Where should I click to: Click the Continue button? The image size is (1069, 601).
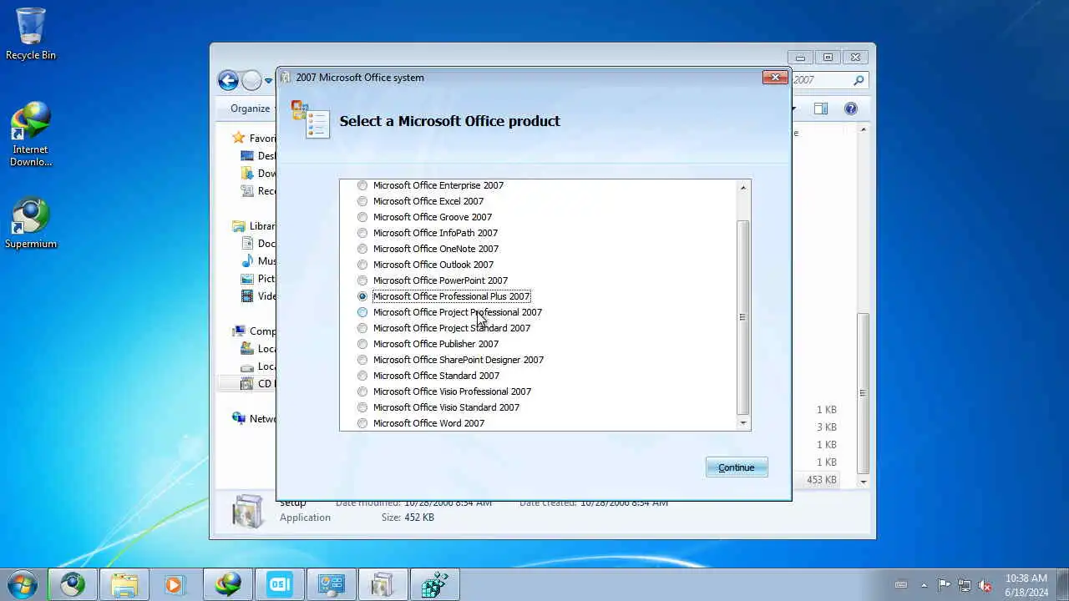pyautogui.click(x=737, y=467)
